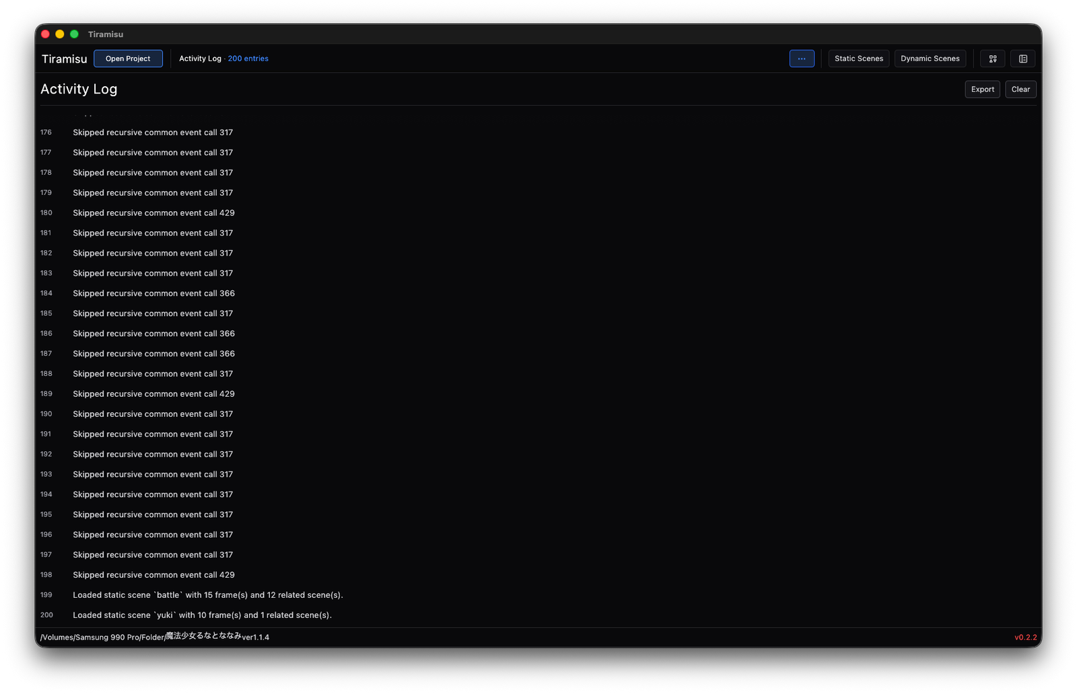Select log entry number 185

point(538,313)
